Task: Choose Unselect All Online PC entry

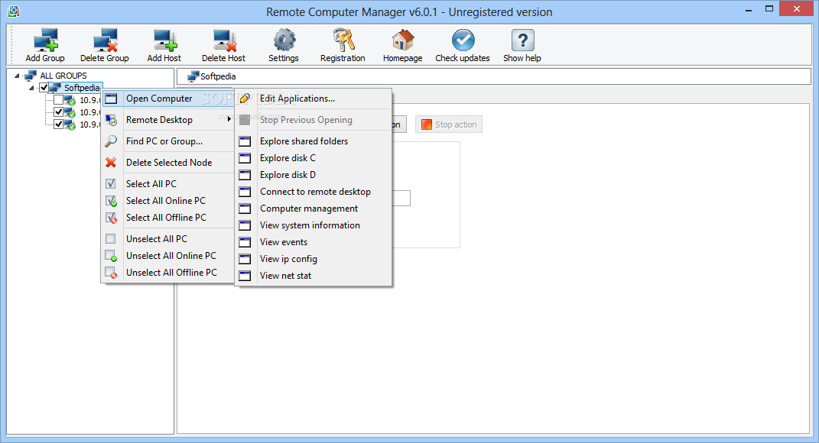Action: (168, 256)
